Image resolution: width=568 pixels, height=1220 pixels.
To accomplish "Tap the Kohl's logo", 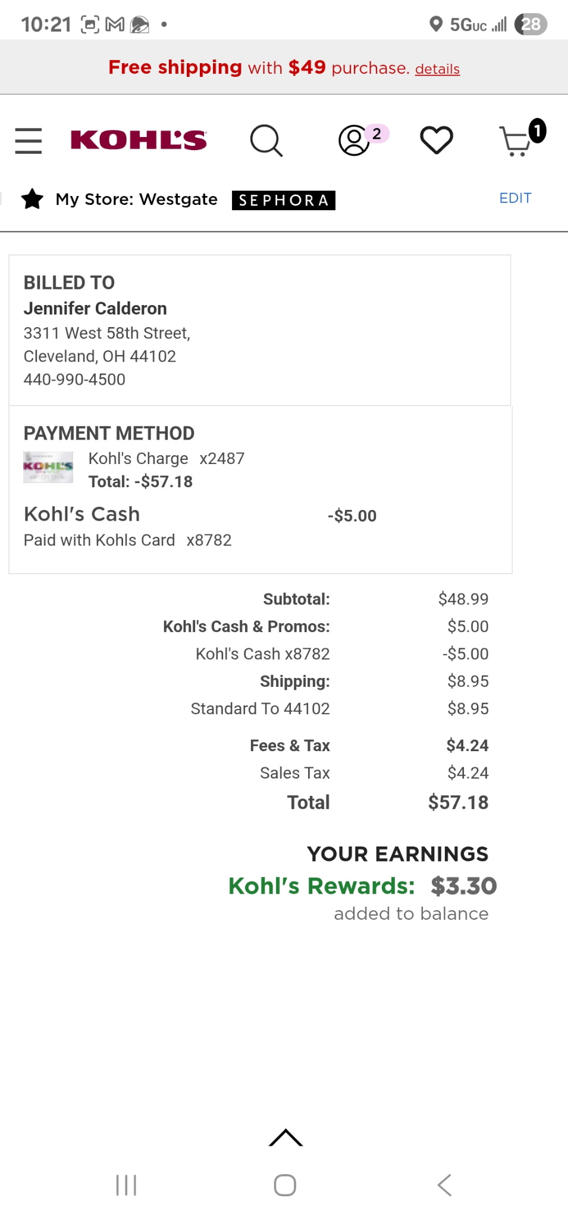I will tap(139, 140).
